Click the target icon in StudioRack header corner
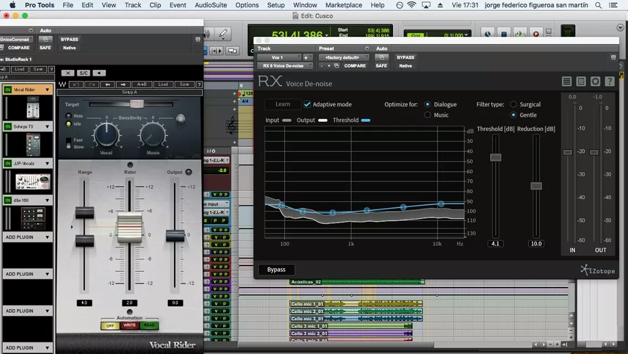The width and height of the screenshot is (628, 354). pyautogui.click(x=197, y=39)
